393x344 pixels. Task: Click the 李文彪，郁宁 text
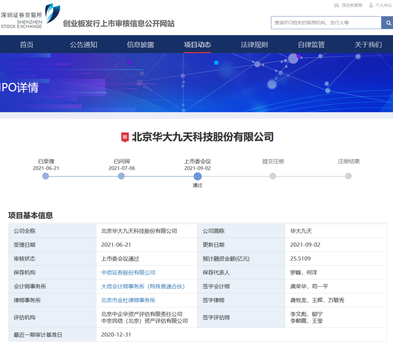click(x=306, y=314)
